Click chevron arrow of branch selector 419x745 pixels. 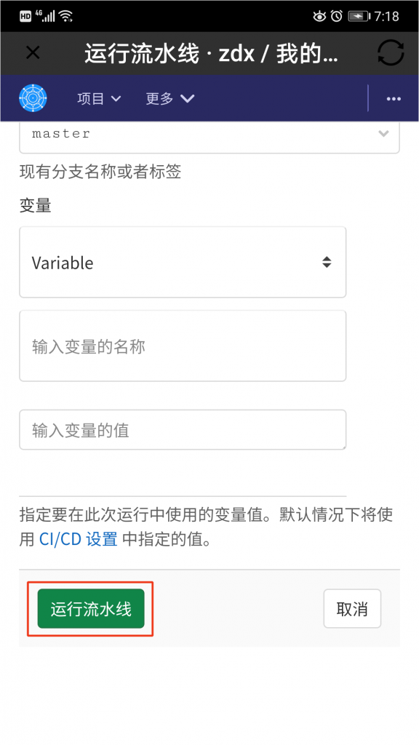pyautogui.click(x=383, y=134)
